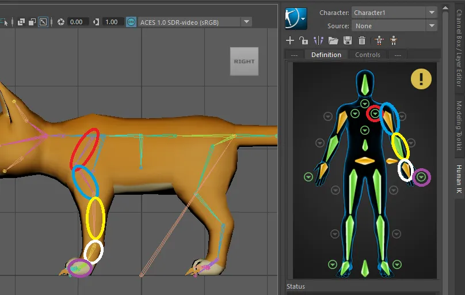Open the blue HumanIK menu button
This screenshot has width=465, height=295.
(x=296, y=18)
